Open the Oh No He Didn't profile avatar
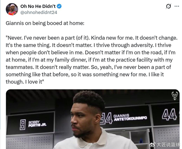 click(12, 9)
